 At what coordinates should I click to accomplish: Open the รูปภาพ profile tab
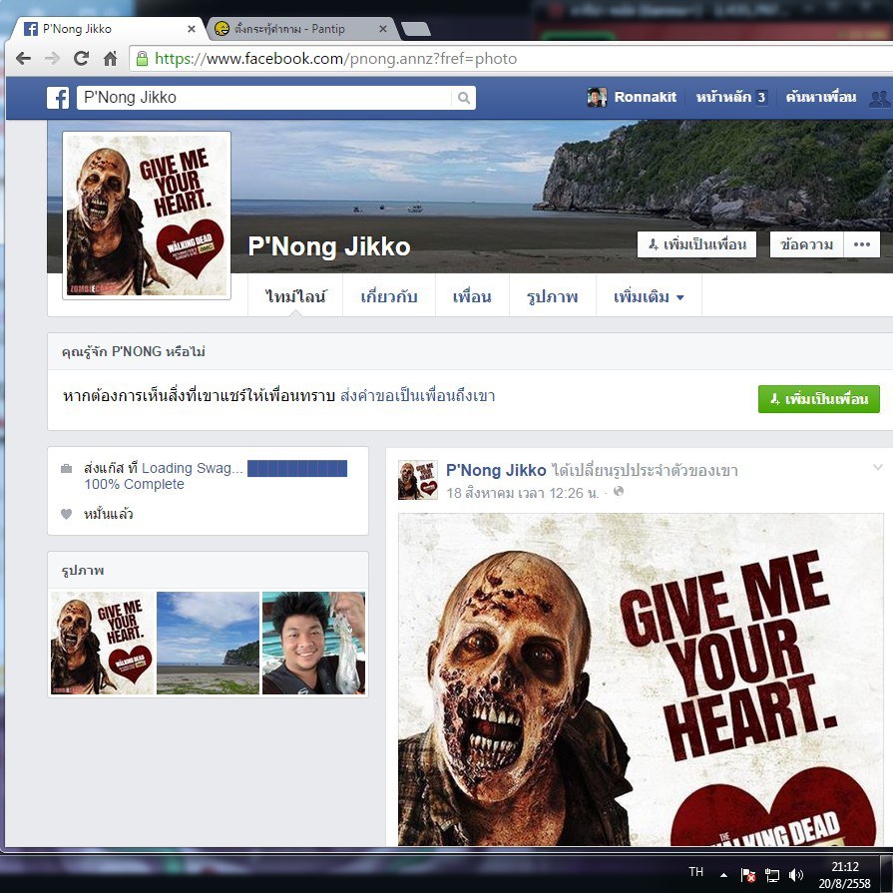pos(554,297)
